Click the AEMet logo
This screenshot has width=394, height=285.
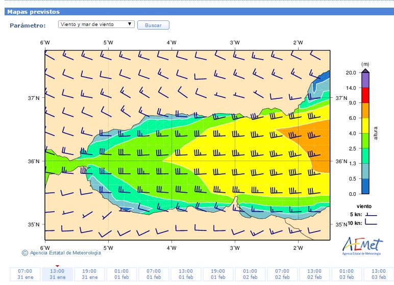coord(361,246)
